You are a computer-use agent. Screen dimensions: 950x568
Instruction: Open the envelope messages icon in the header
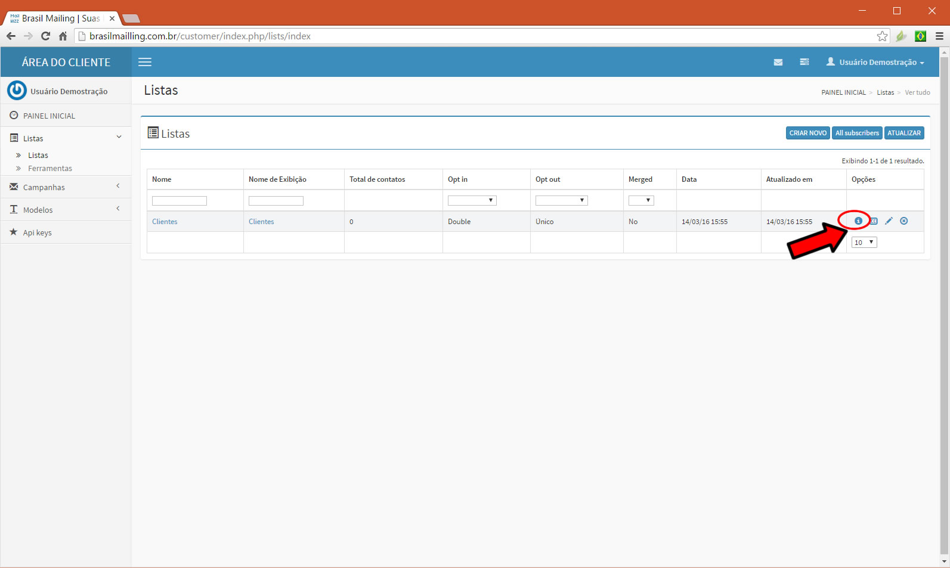pos(778,62)
